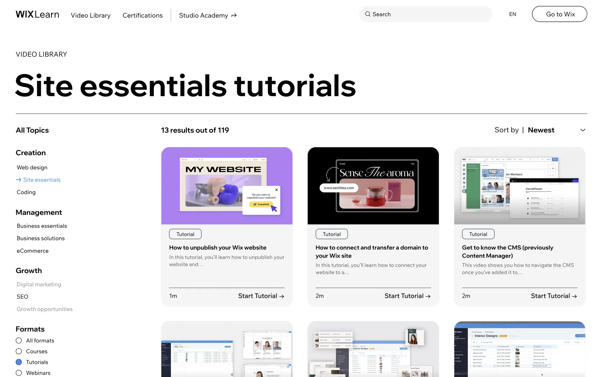The width and height of the screenshot is (603, 377).
Task: Expand the Sort by chevron
Action: pos(583,130)
